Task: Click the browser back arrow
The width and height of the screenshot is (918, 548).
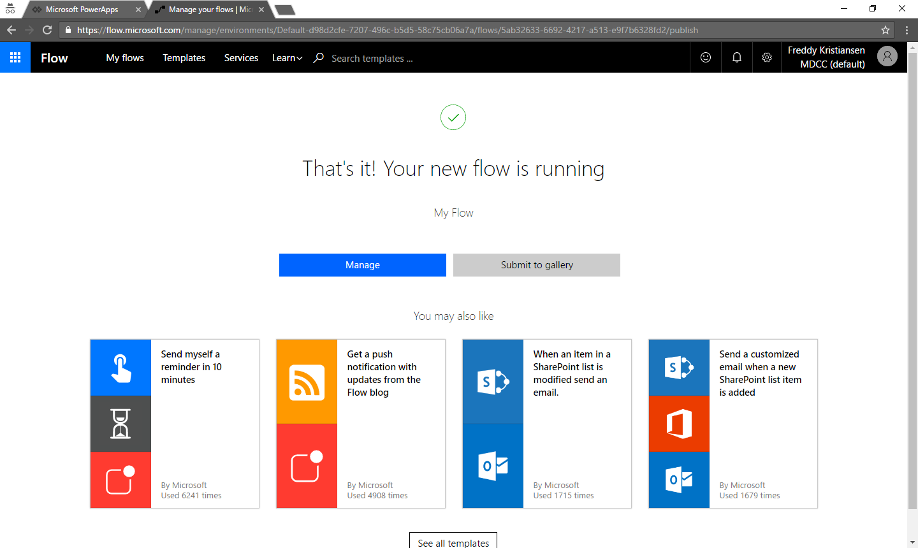Action: (11, 30)
